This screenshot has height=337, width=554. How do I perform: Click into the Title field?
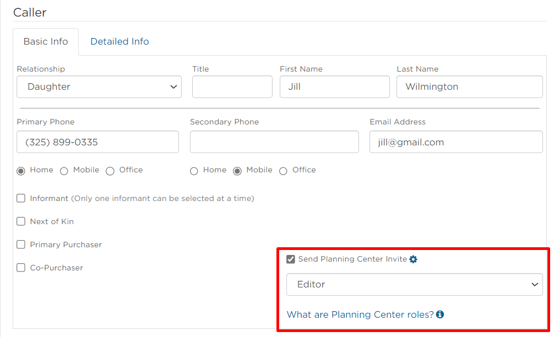click(232, 86)
